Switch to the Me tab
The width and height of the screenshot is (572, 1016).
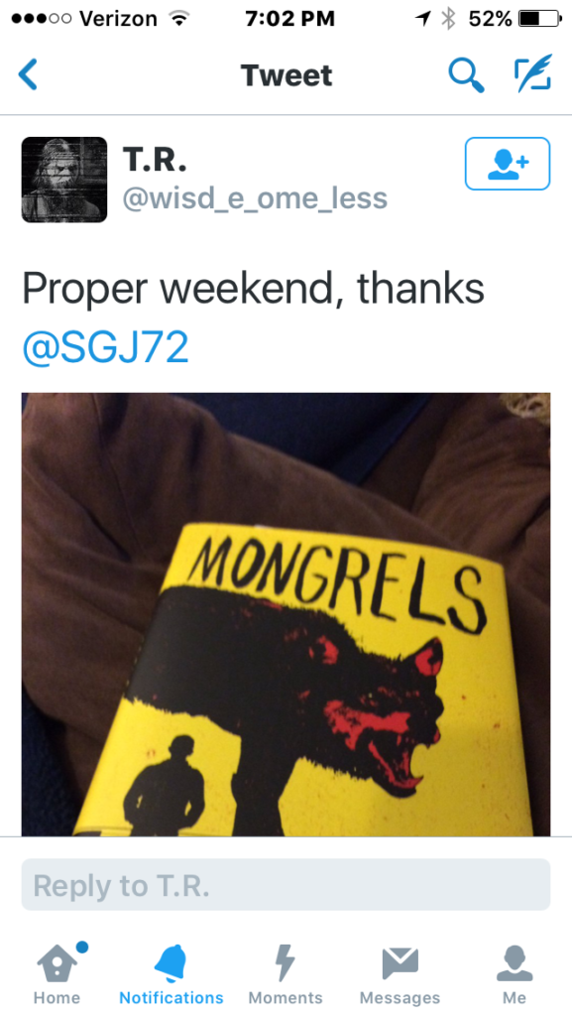[515, 973]
